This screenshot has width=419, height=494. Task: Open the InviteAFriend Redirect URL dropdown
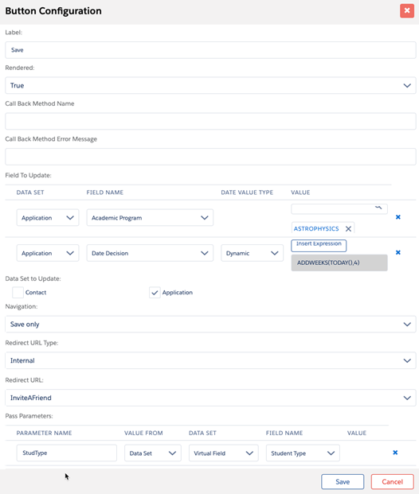click(210, 398)
